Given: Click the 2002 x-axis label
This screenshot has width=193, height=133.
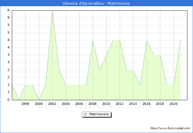Looking at the screenshot, I should tap(52, 104).
